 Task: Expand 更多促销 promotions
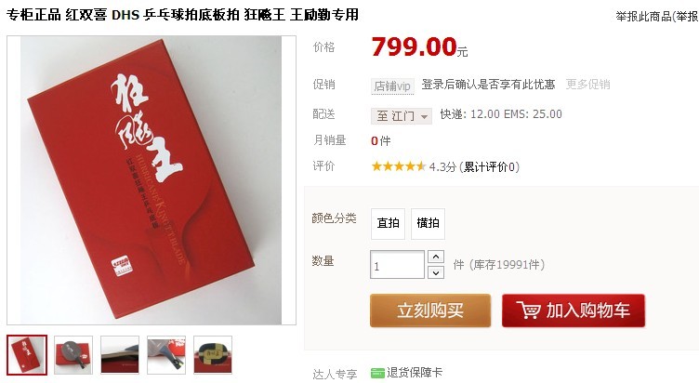coord(587,85)
